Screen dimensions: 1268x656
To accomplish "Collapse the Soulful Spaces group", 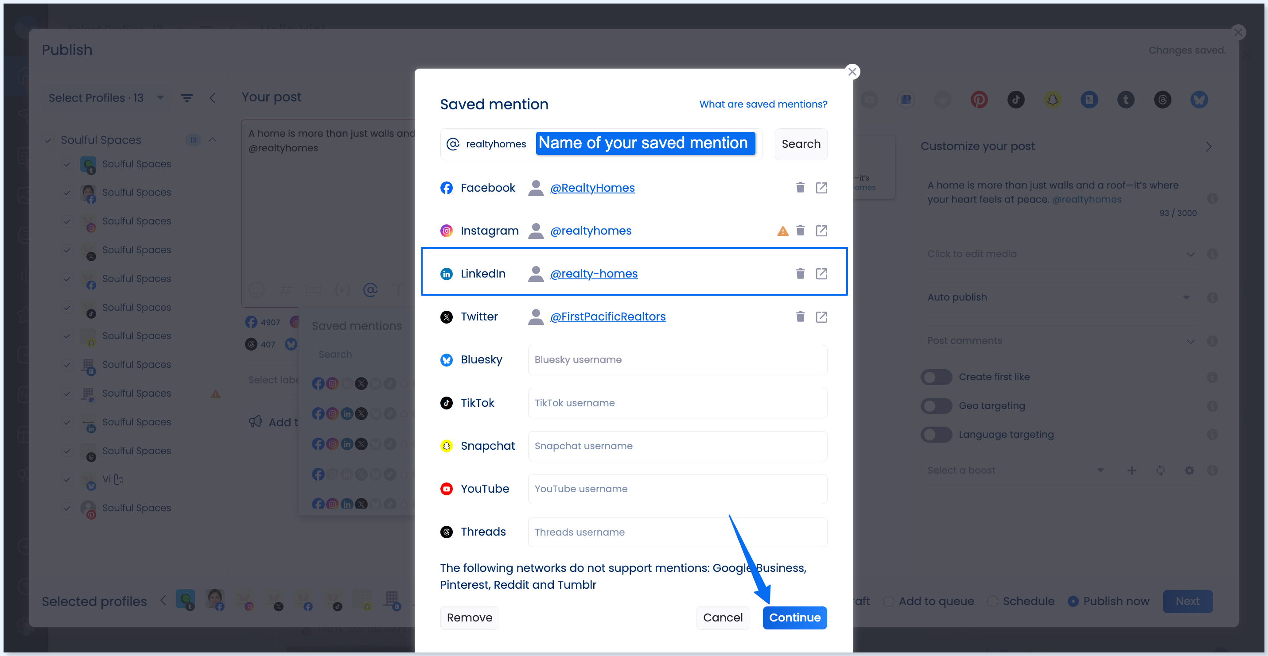I will 213,140.
